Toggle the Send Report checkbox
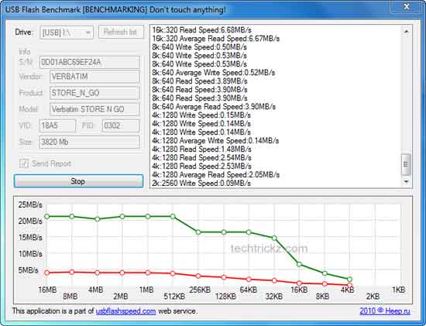Image resolution: width=426 pixels, height=326 pixels. click(24, 163)
